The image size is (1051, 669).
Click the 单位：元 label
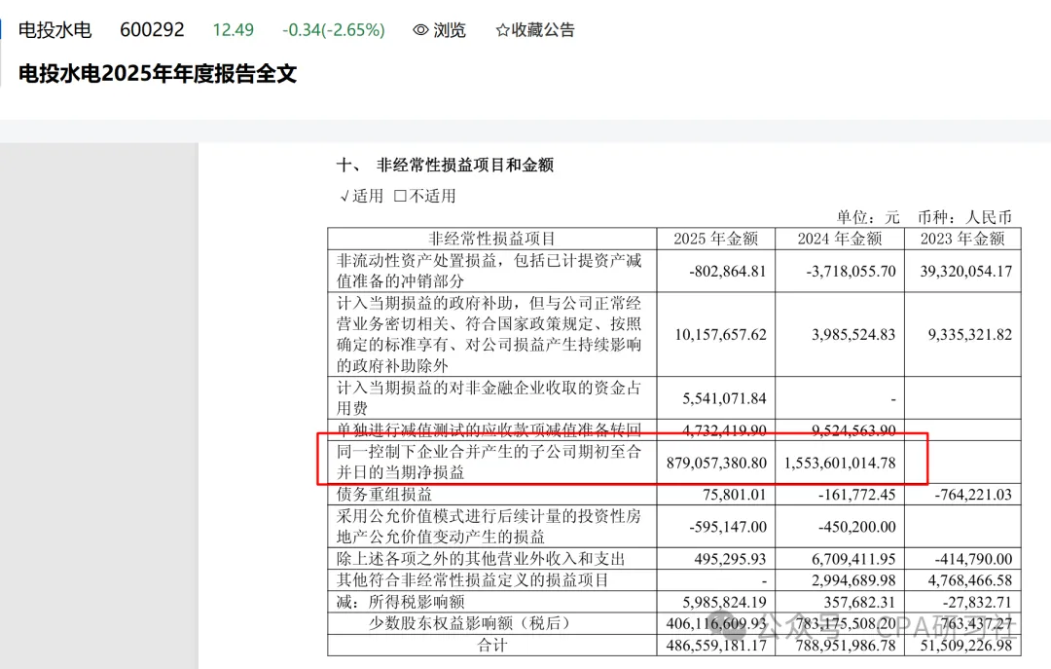click(868, 217)
